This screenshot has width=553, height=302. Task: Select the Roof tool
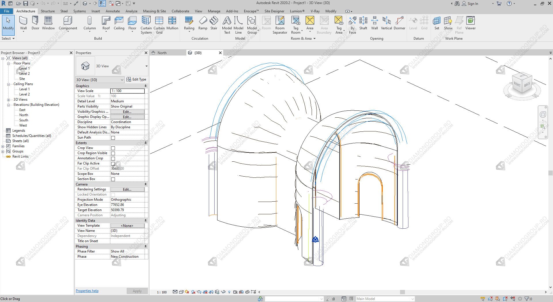coord(106,23)
